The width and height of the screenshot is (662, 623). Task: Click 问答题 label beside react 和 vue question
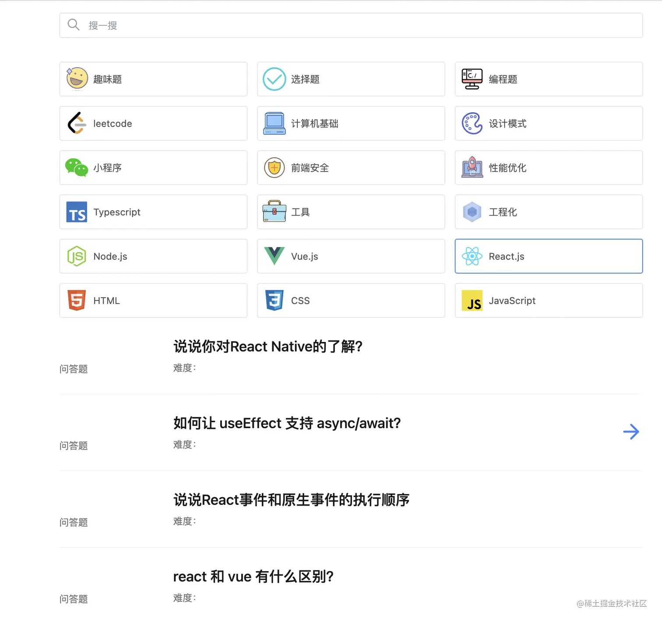[74, 599]
